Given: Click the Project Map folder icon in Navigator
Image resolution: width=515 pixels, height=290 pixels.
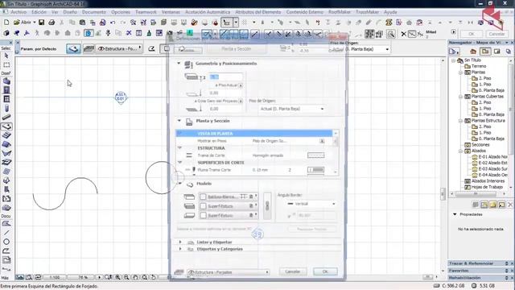Looking at the screenshot, I should point(485,52).
